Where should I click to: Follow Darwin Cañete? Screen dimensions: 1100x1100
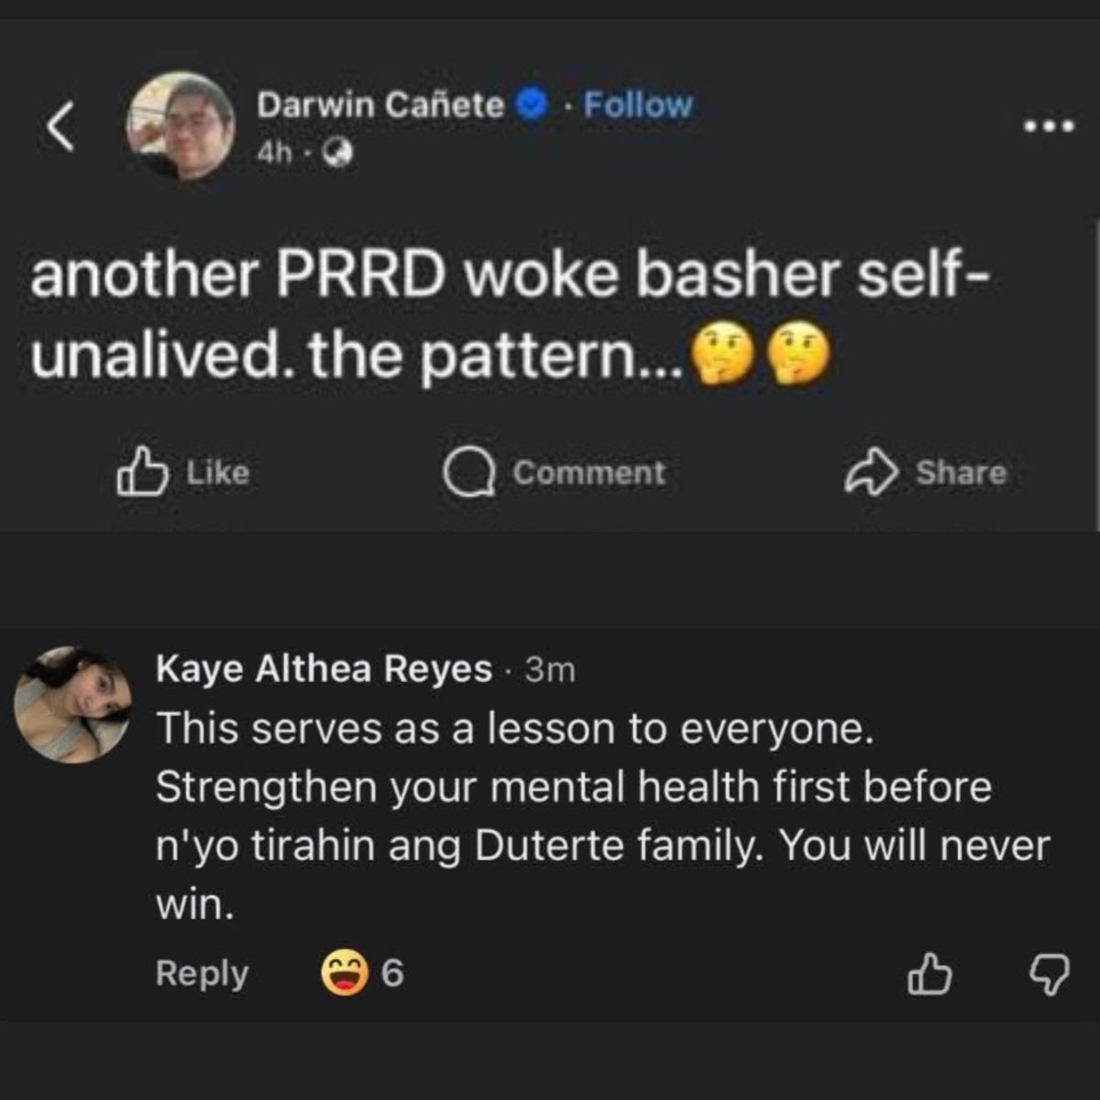(637, 105)
